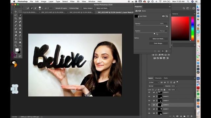Swap foreground and background colors

coord(20,49)
